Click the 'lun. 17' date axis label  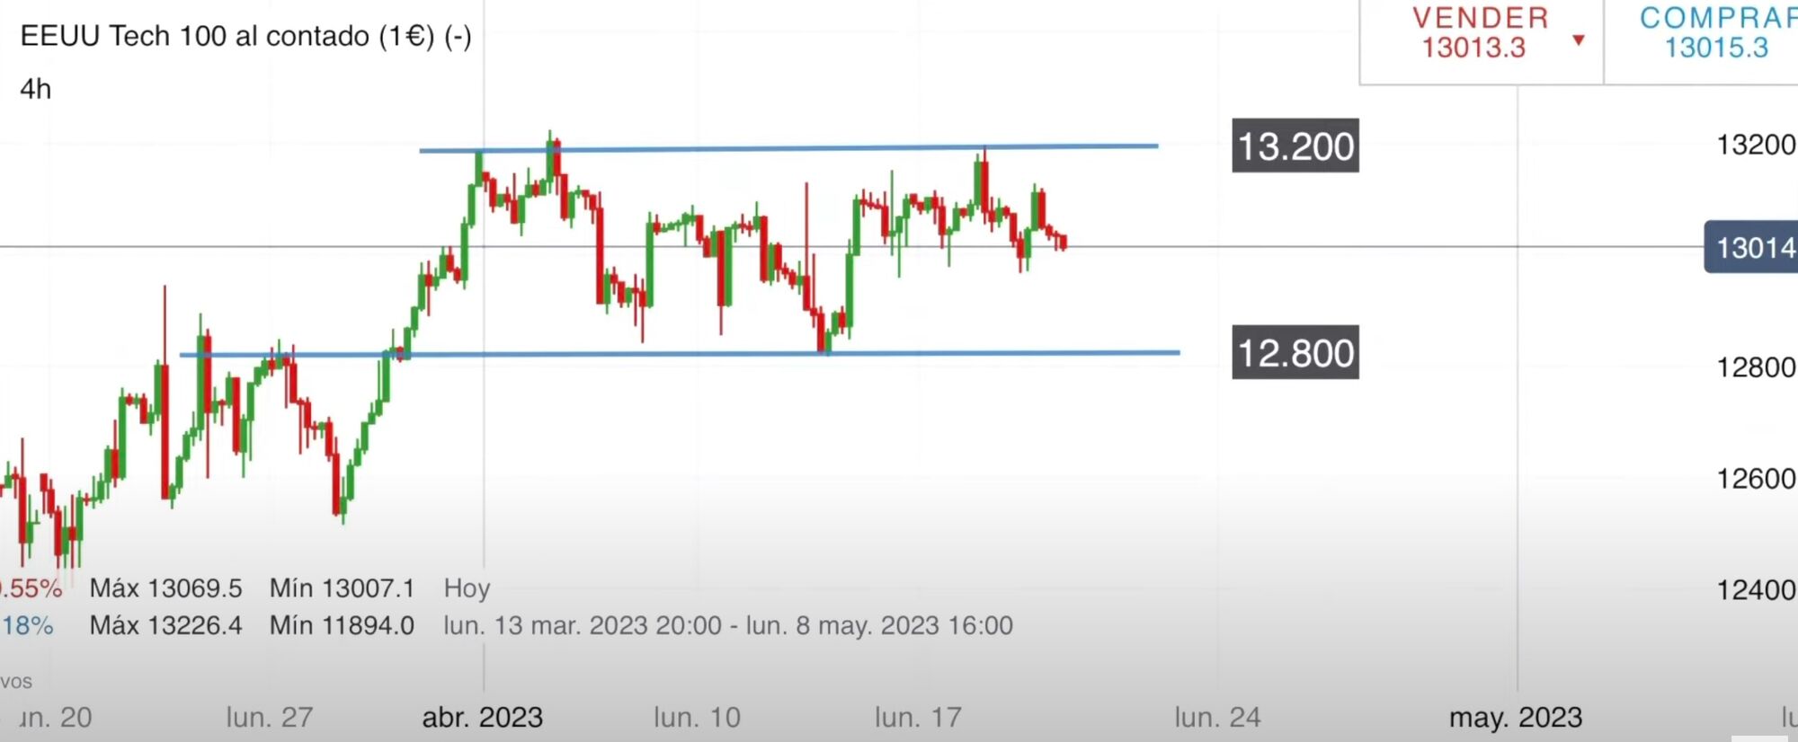click(918, 718)
